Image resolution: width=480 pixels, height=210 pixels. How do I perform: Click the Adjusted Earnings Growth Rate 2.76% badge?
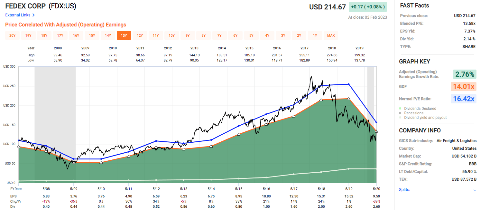(x=464, y=74)
